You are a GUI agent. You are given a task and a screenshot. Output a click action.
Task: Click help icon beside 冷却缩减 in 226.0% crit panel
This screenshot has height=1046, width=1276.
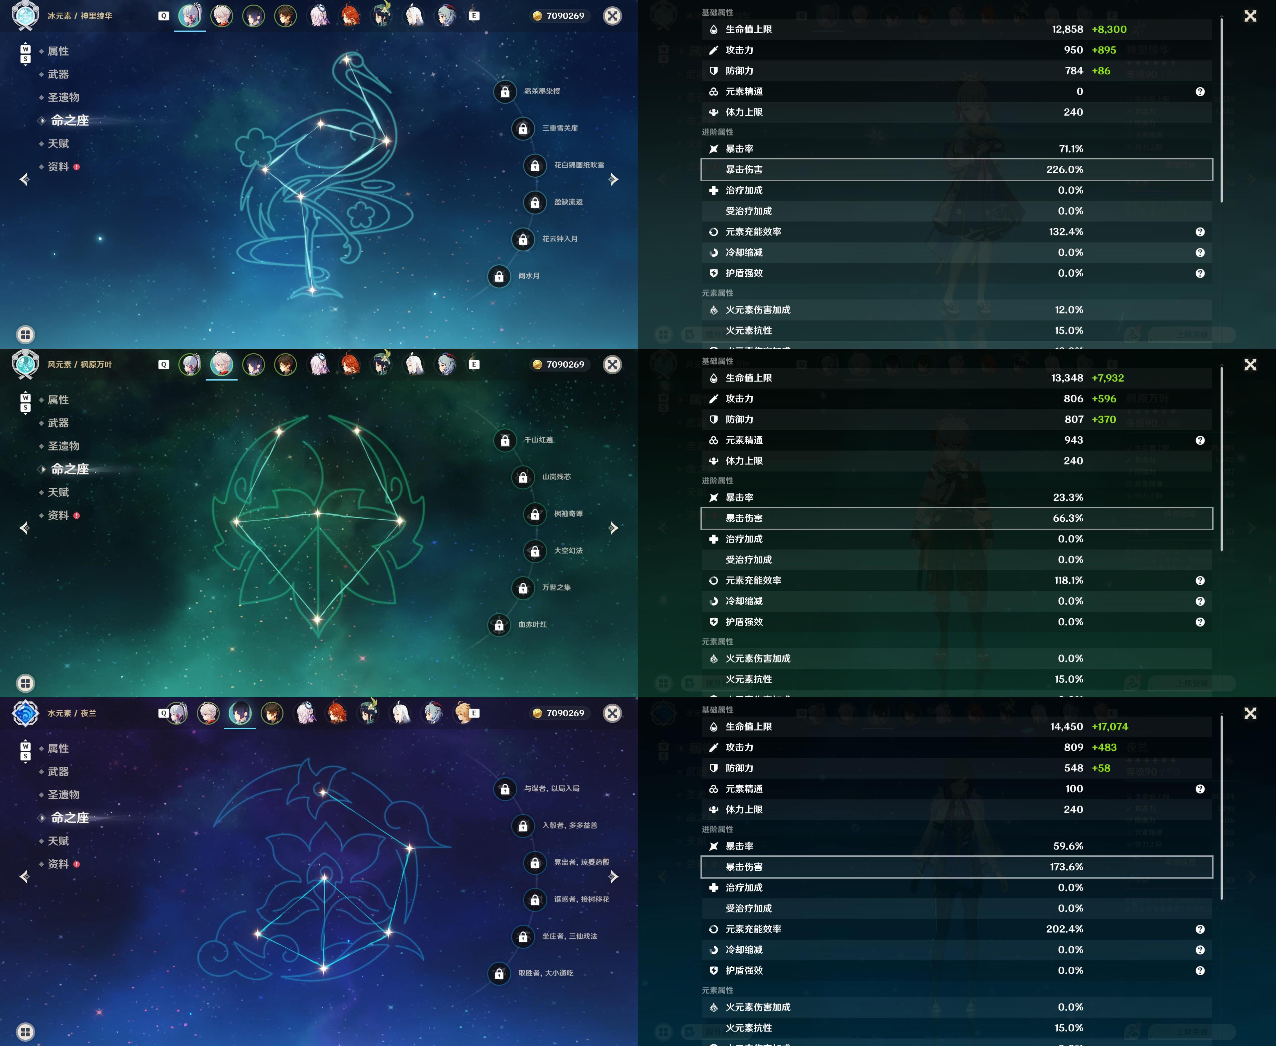coord(1200,252)
